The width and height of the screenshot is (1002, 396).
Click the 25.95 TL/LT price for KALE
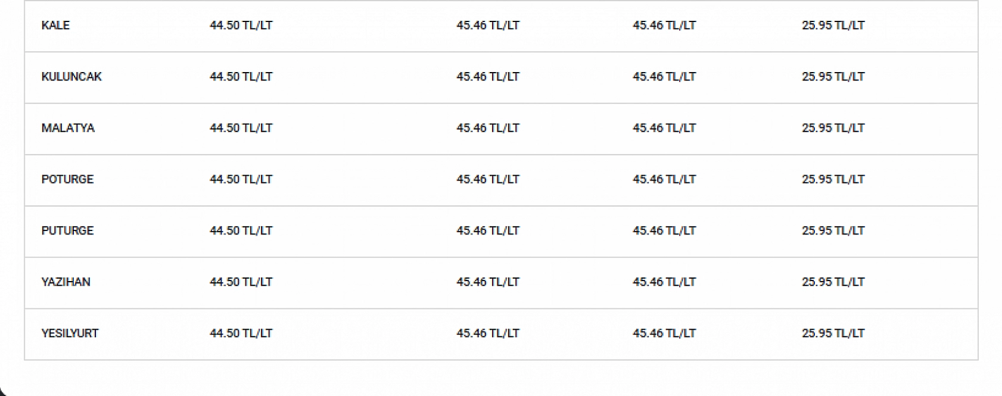coord(833,26)
